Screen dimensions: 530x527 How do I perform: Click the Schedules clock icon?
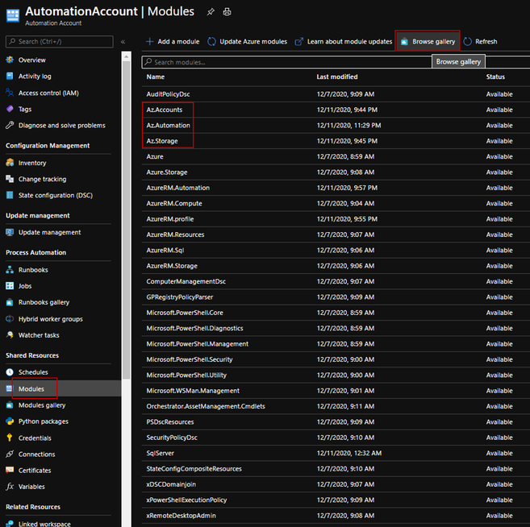pos(10,372)
